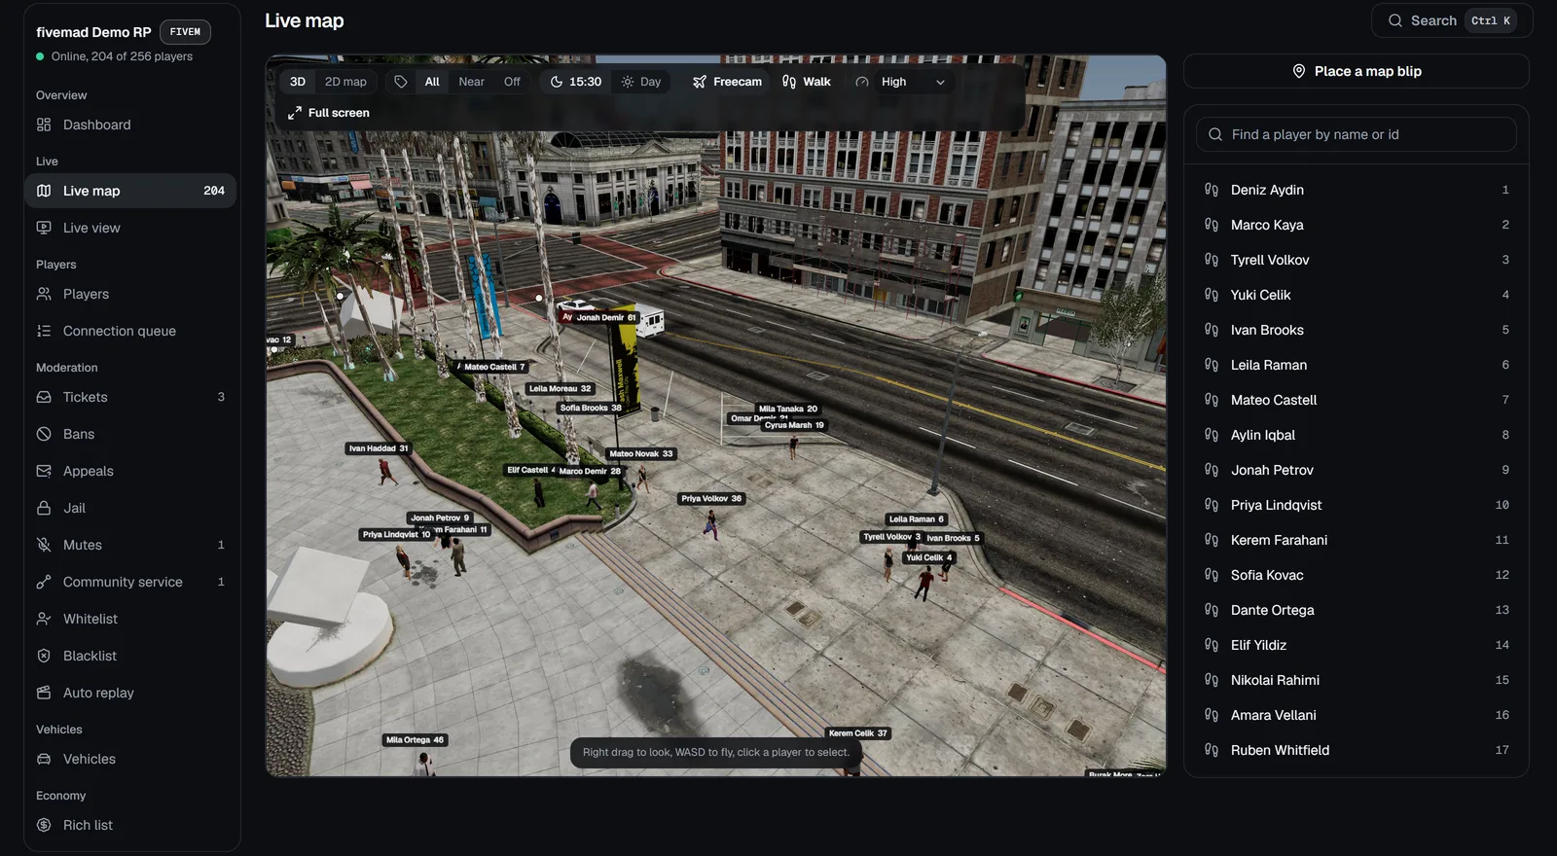
Task: Click the Appeals envelope icon
Action: [x=44, y=471]
